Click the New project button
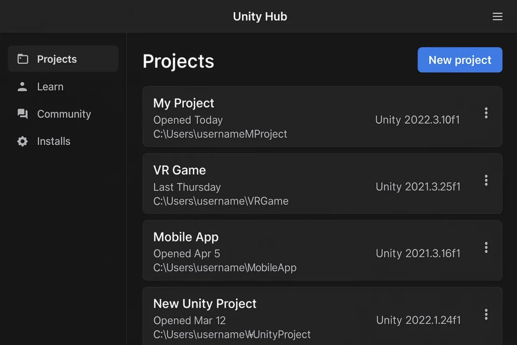This screenshot has height=345, width=517. click(459, 60)
